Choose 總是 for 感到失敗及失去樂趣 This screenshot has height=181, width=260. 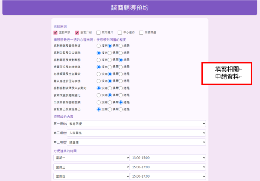(x=120, y=53)
